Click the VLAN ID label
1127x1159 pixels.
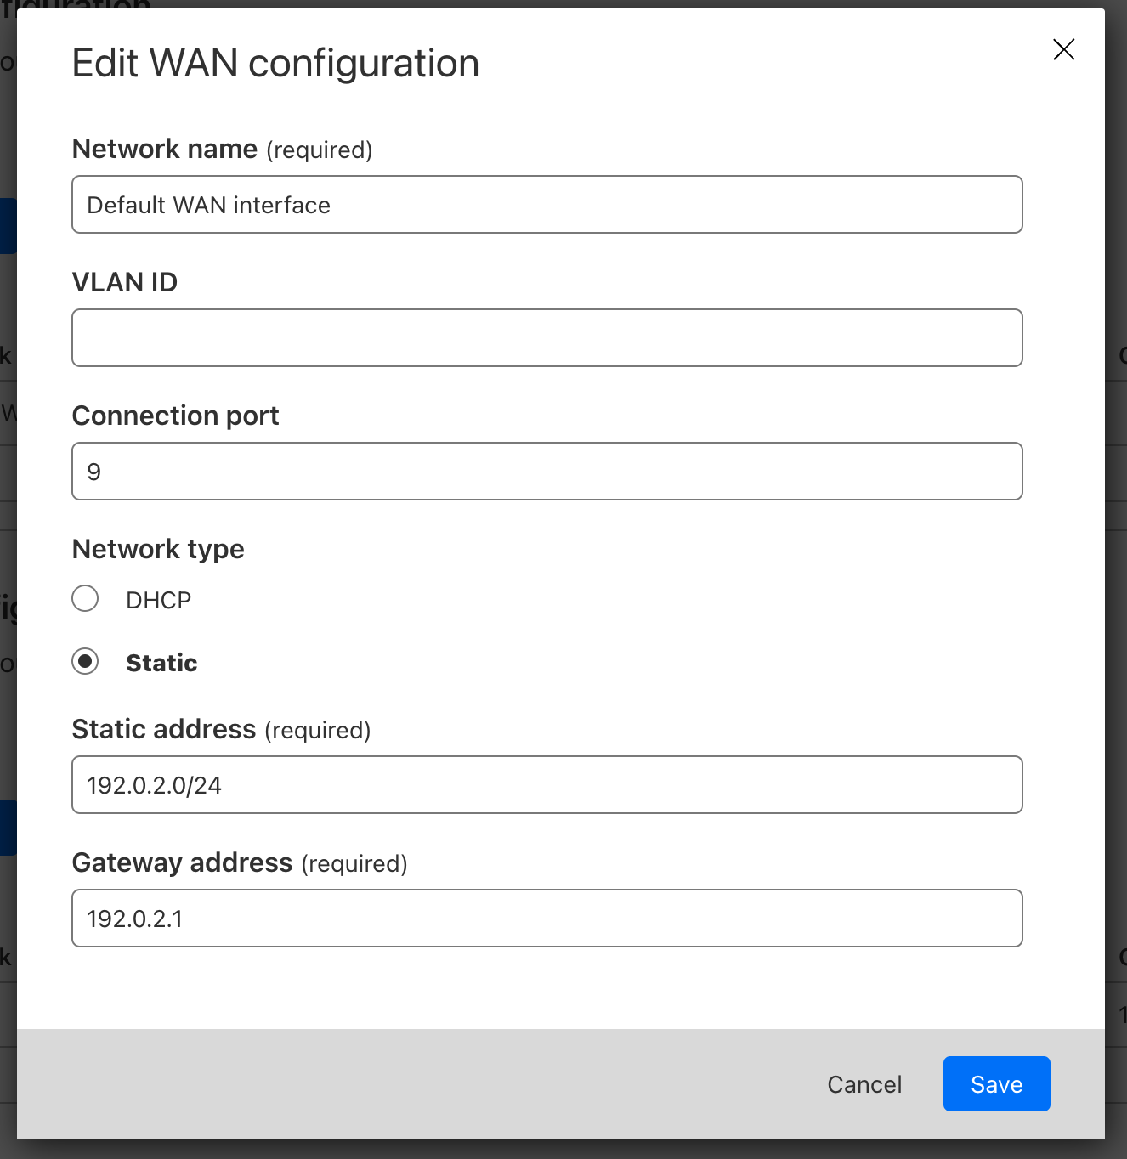(125, 281)
